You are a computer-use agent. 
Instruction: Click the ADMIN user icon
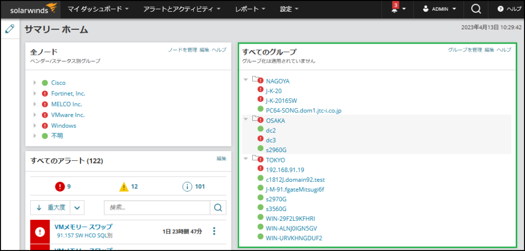click(x=426, y=9)
